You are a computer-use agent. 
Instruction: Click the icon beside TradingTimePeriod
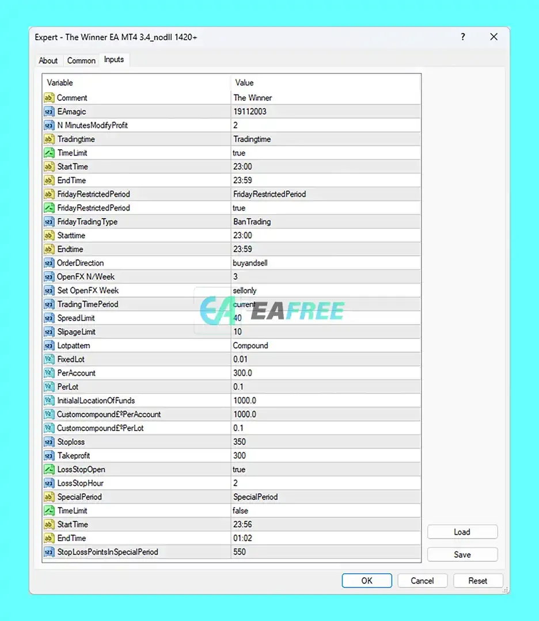click(49, 304)
